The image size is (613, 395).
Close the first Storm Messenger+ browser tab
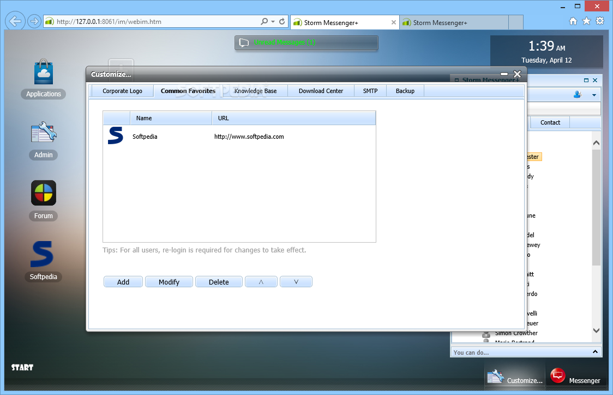pyautogui.click(x=394, y=23)
